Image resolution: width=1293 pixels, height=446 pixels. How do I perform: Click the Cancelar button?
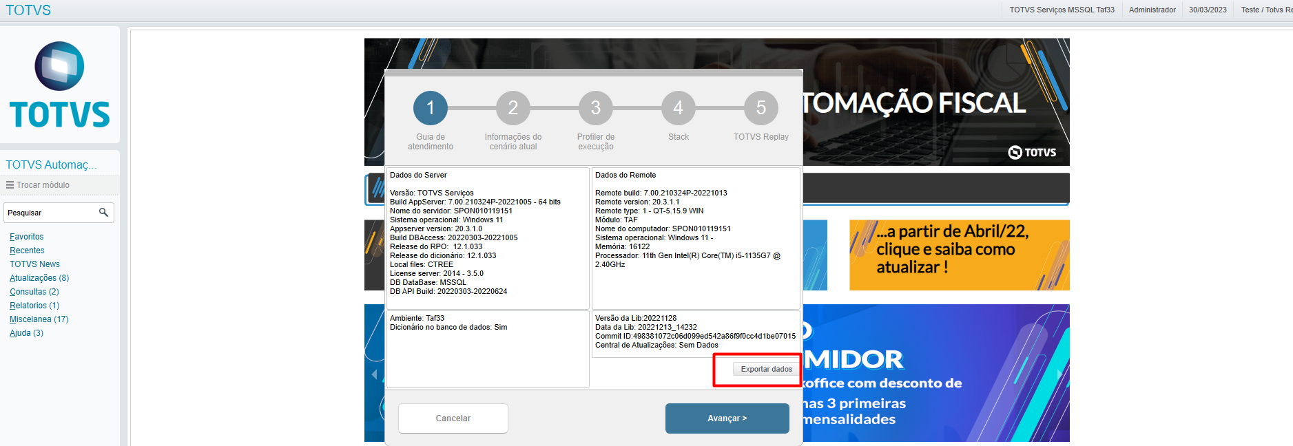click(453, 418)
